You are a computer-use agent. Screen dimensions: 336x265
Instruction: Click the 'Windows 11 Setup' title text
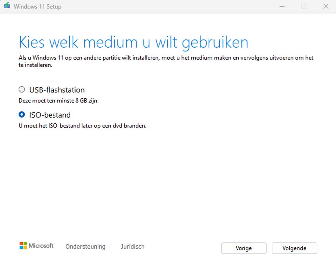pyautogui.click(x=38, y=6)
